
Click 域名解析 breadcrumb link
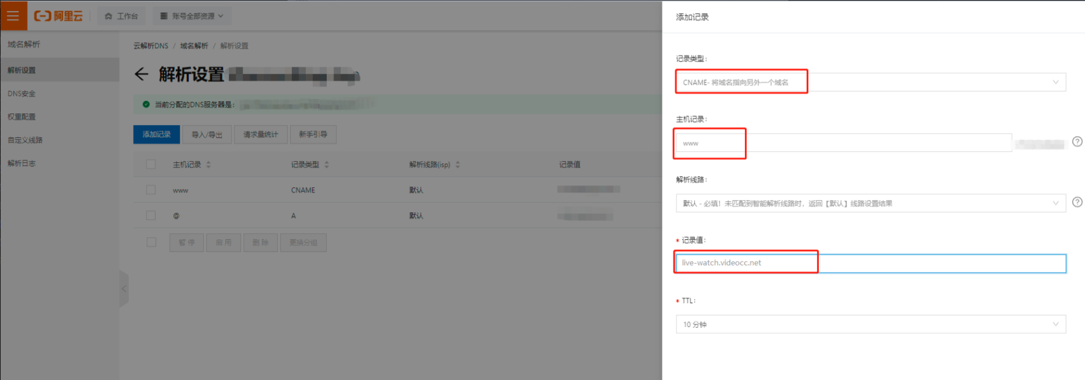coord(194,46)
